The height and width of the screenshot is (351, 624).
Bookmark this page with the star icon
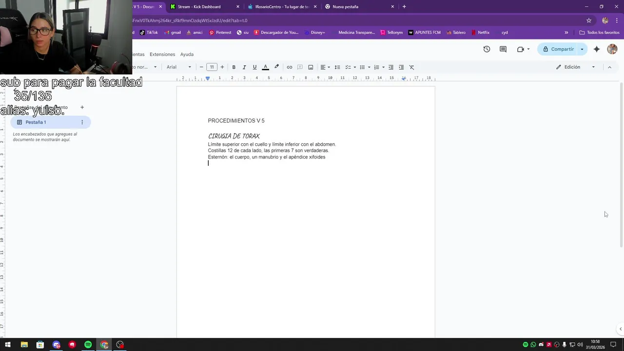tap(589, 20)
